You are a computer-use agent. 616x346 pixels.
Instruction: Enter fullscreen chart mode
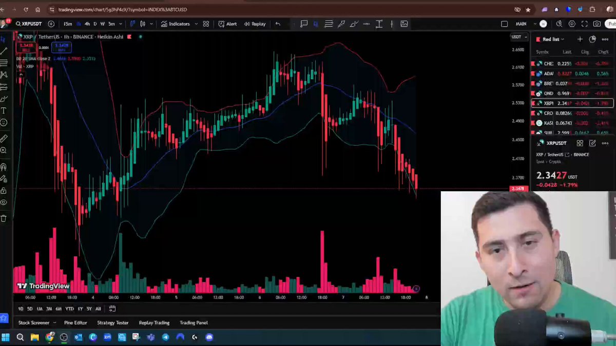click(585, 24)
